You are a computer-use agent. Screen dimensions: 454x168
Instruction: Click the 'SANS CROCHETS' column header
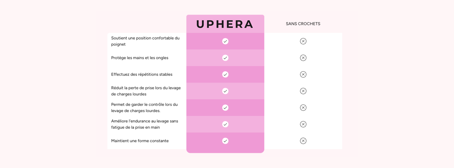303,24
